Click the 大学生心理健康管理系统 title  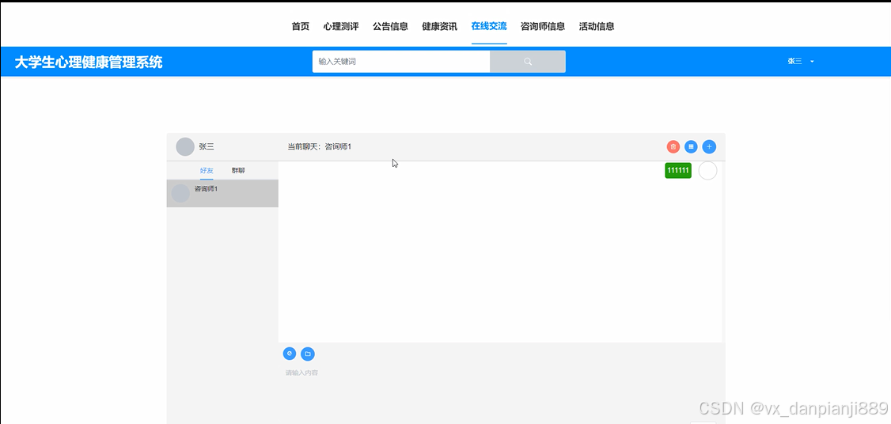[x=89, y=62]
